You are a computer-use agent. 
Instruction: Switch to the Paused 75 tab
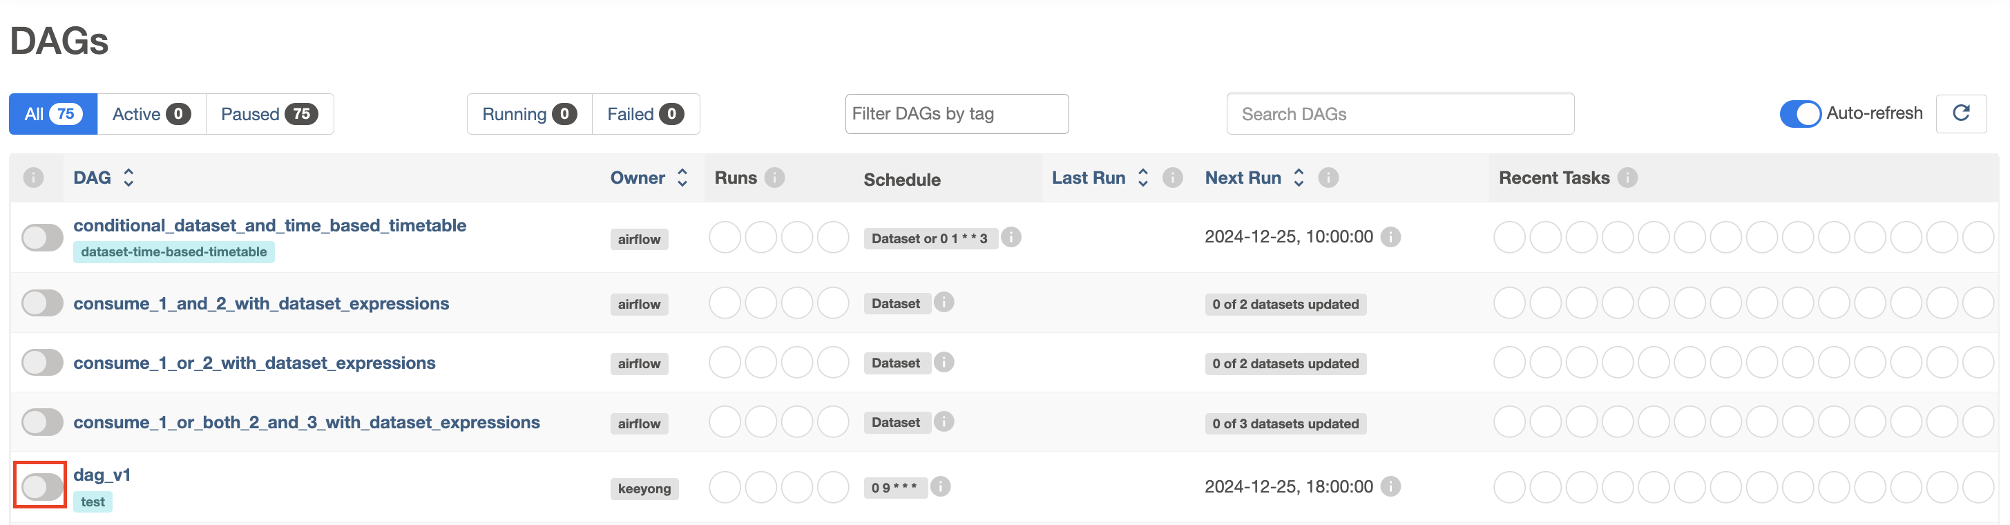point(269,115)
